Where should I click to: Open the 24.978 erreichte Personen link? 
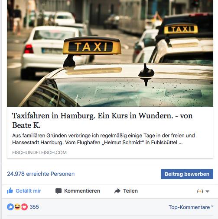pyautogui.click(x=41, y=174)
